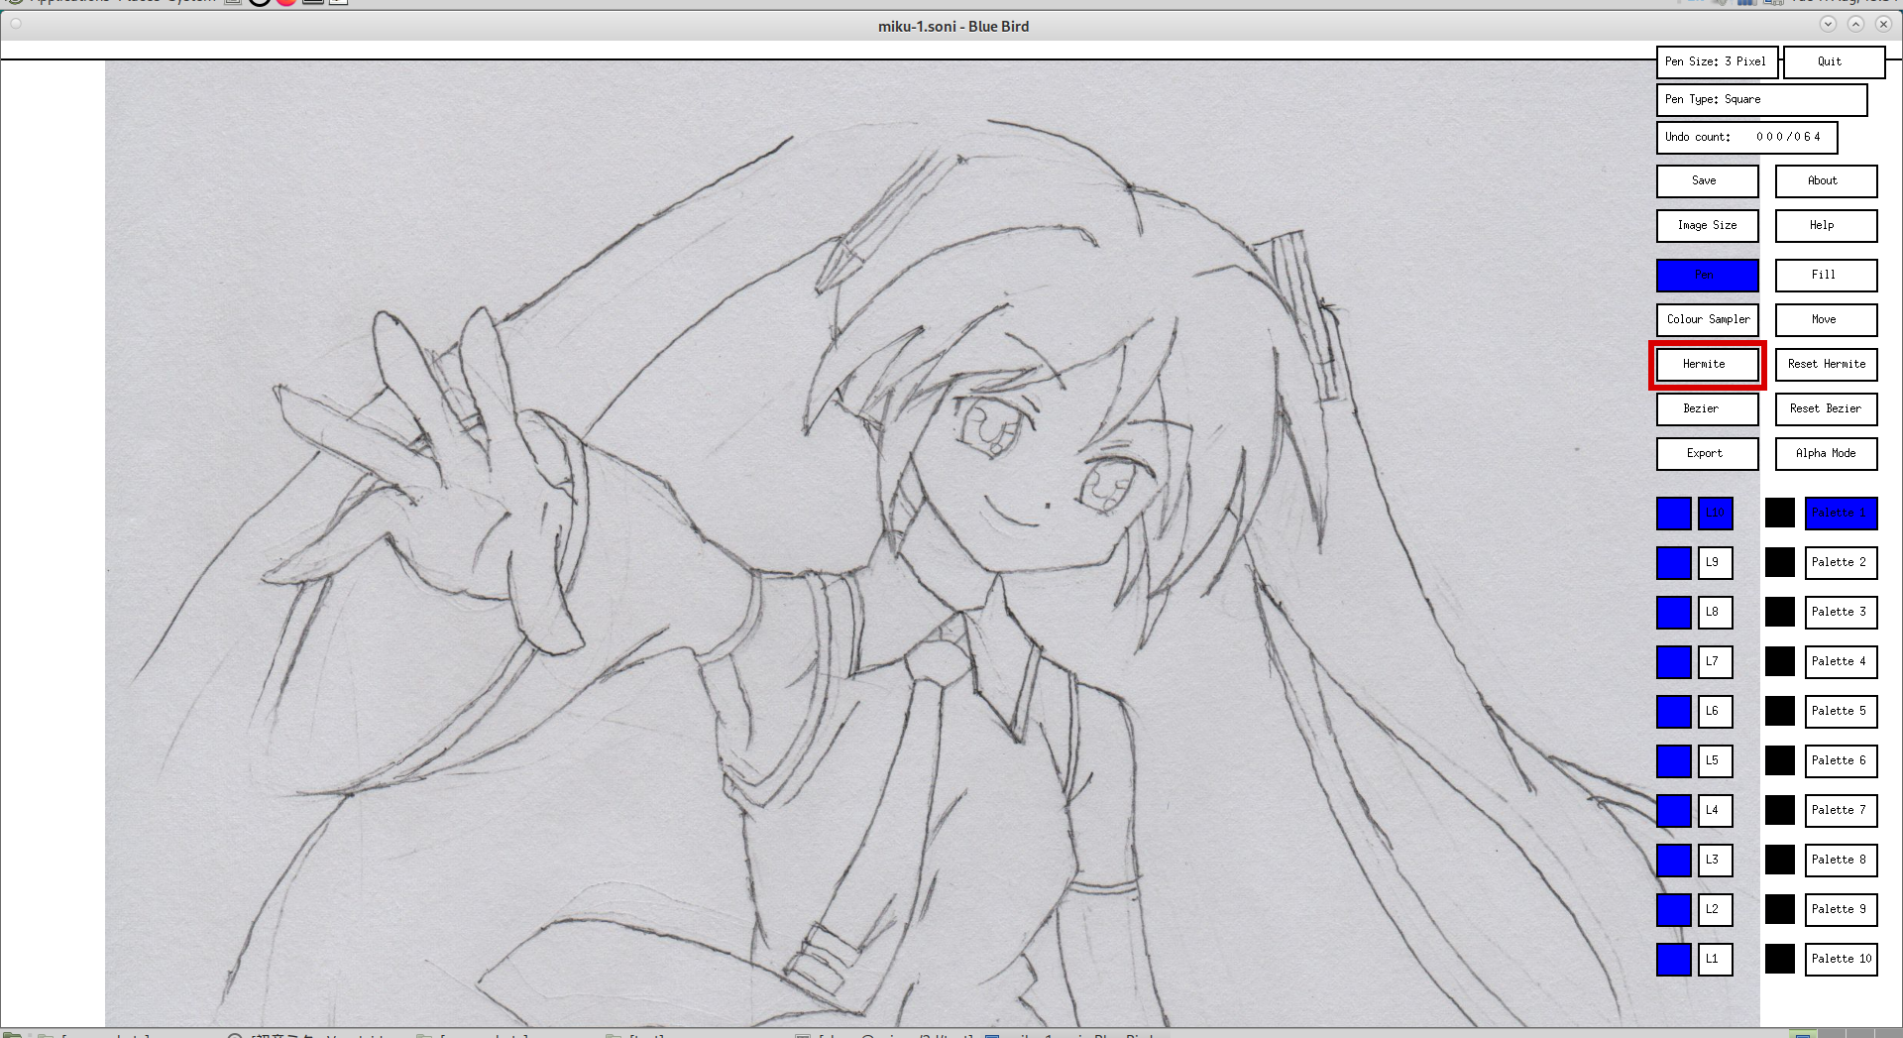Screen dimensions: 1903x1038
Task: Open the Image Size setting
Action: pos(1707,225)
